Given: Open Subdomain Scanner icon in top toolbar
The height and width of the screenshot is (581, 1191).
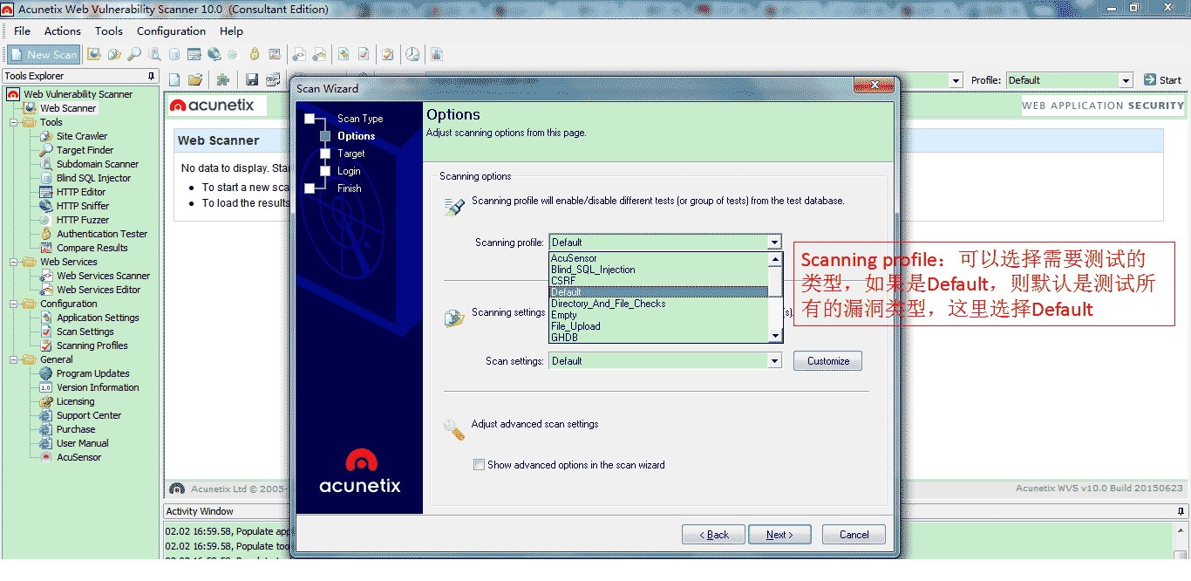Looking at the screenshot, I should coord(154,54).
